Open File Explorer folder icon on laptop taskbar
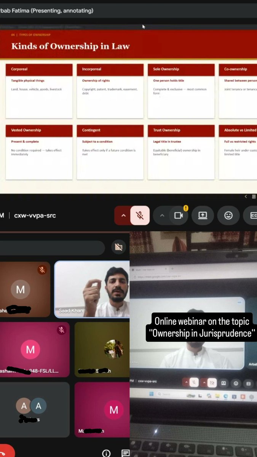 tap(217, 396)
